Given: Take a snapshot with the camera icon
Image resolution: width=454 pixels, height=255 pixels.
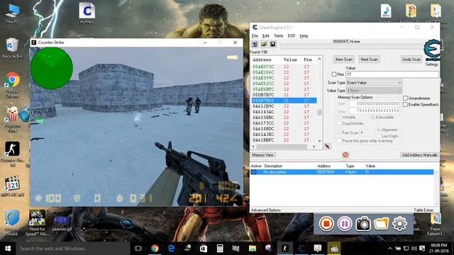Looking at the screenshot, I should 362,224.
